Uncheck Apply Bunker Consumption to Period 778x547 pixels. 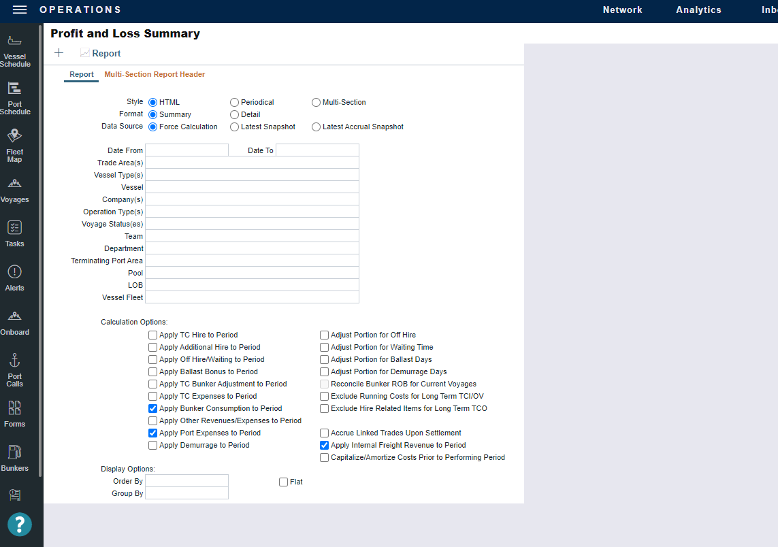[x=152, y=409]
